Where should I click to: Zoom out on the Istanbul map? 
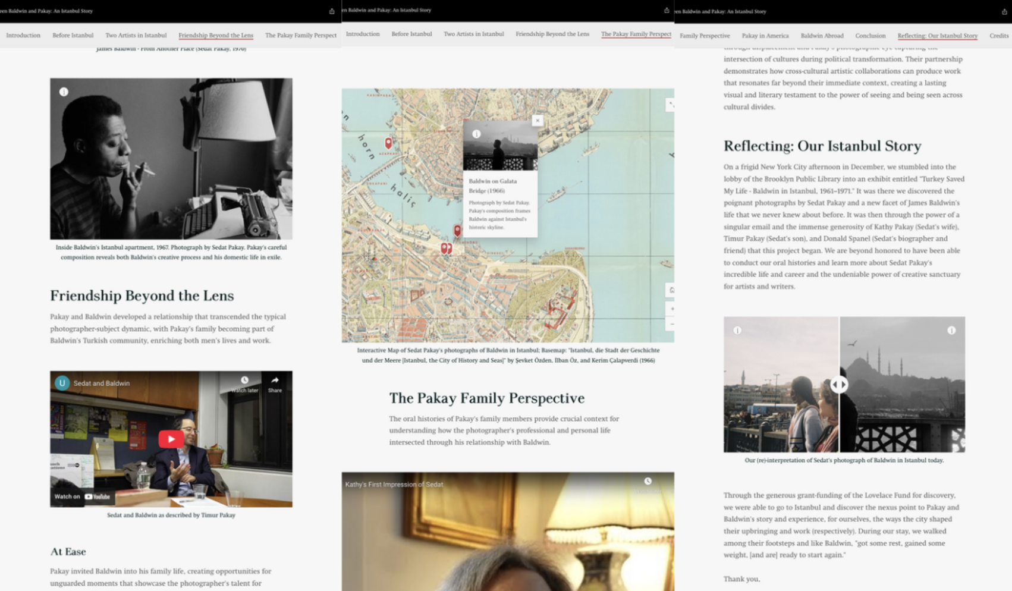(671, 324)
